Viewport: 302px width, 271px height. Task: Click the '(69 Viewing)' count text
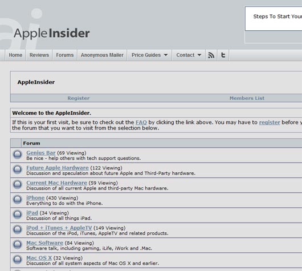point(72,153)
